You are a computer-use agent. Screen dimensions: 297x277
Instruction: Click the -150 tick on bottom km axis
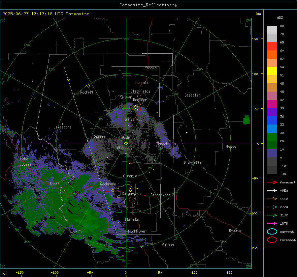coord(19,272)
